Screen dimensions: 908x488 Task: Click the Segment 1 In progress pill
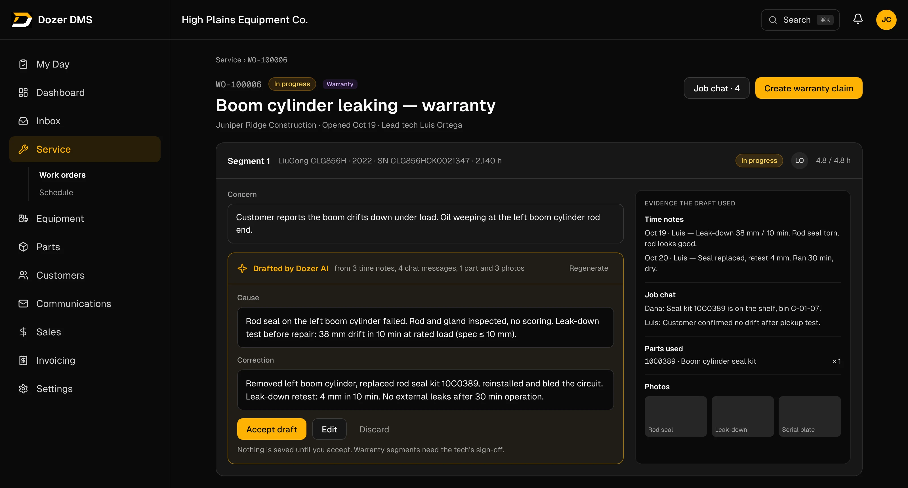[x=759, y=161]
